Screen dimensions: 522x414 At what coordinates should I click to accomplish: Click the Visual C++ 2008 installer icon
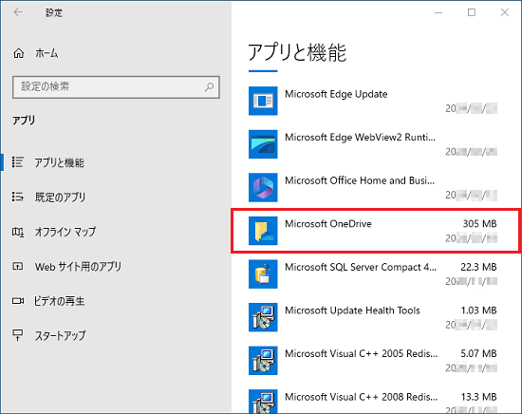click(263, 402)
